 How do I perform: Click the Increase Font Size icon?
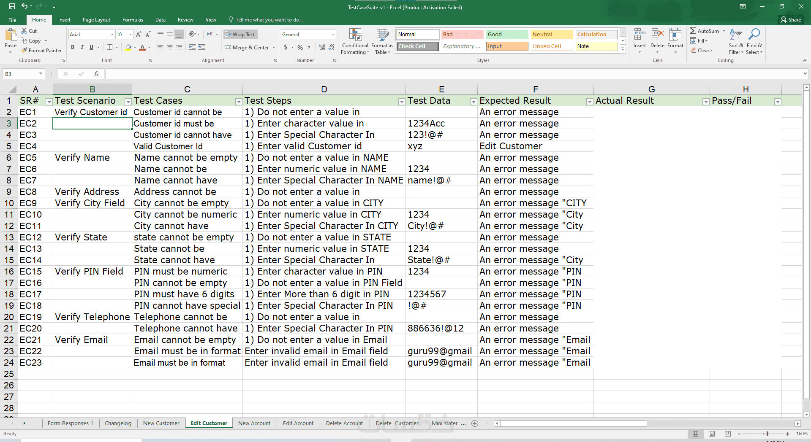pyautogui.click(x=139, y=34)
